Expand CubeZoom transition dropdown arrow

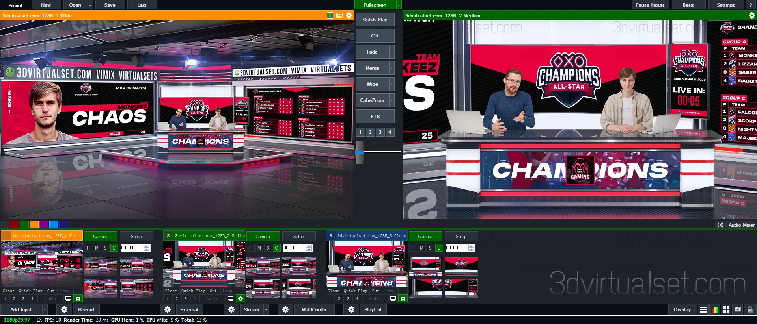(x=392, y=100)
